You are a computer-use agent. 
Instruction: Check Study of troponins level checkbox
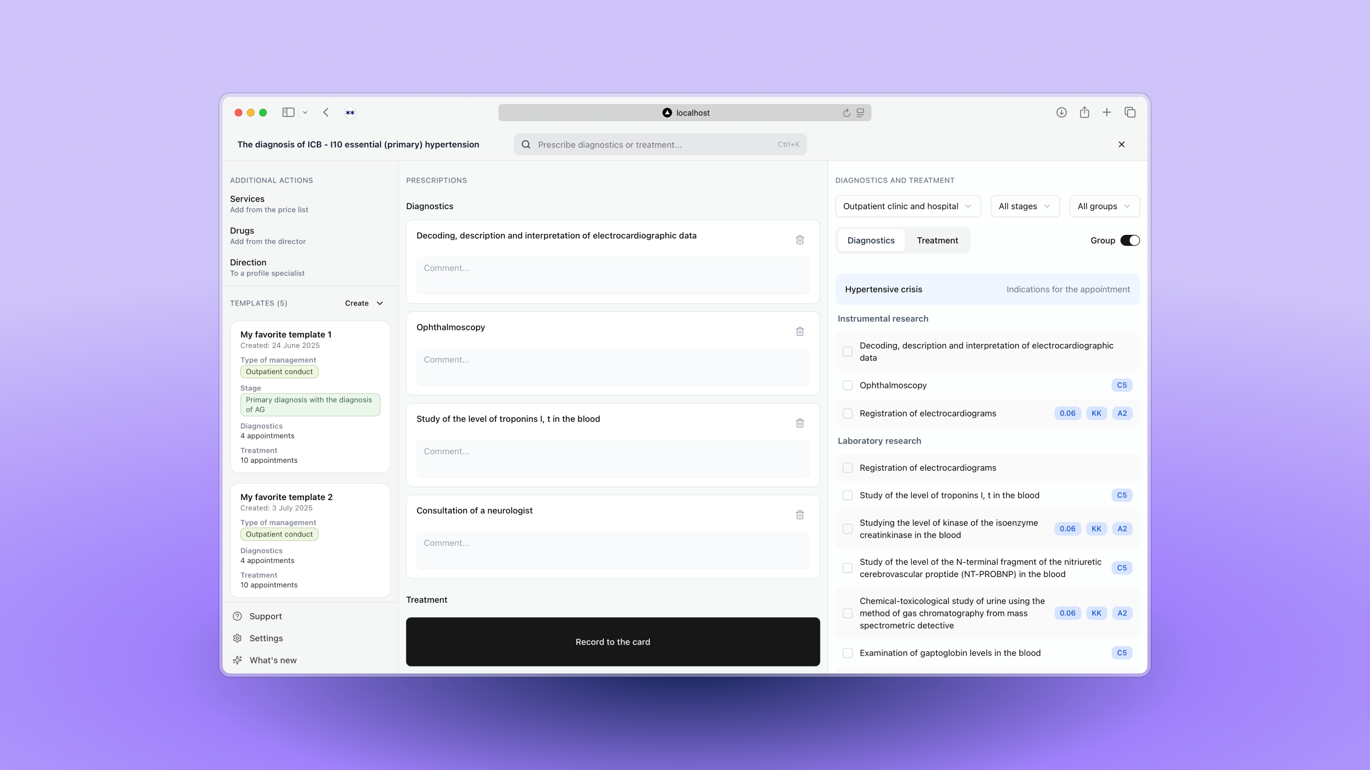[848, 495]
